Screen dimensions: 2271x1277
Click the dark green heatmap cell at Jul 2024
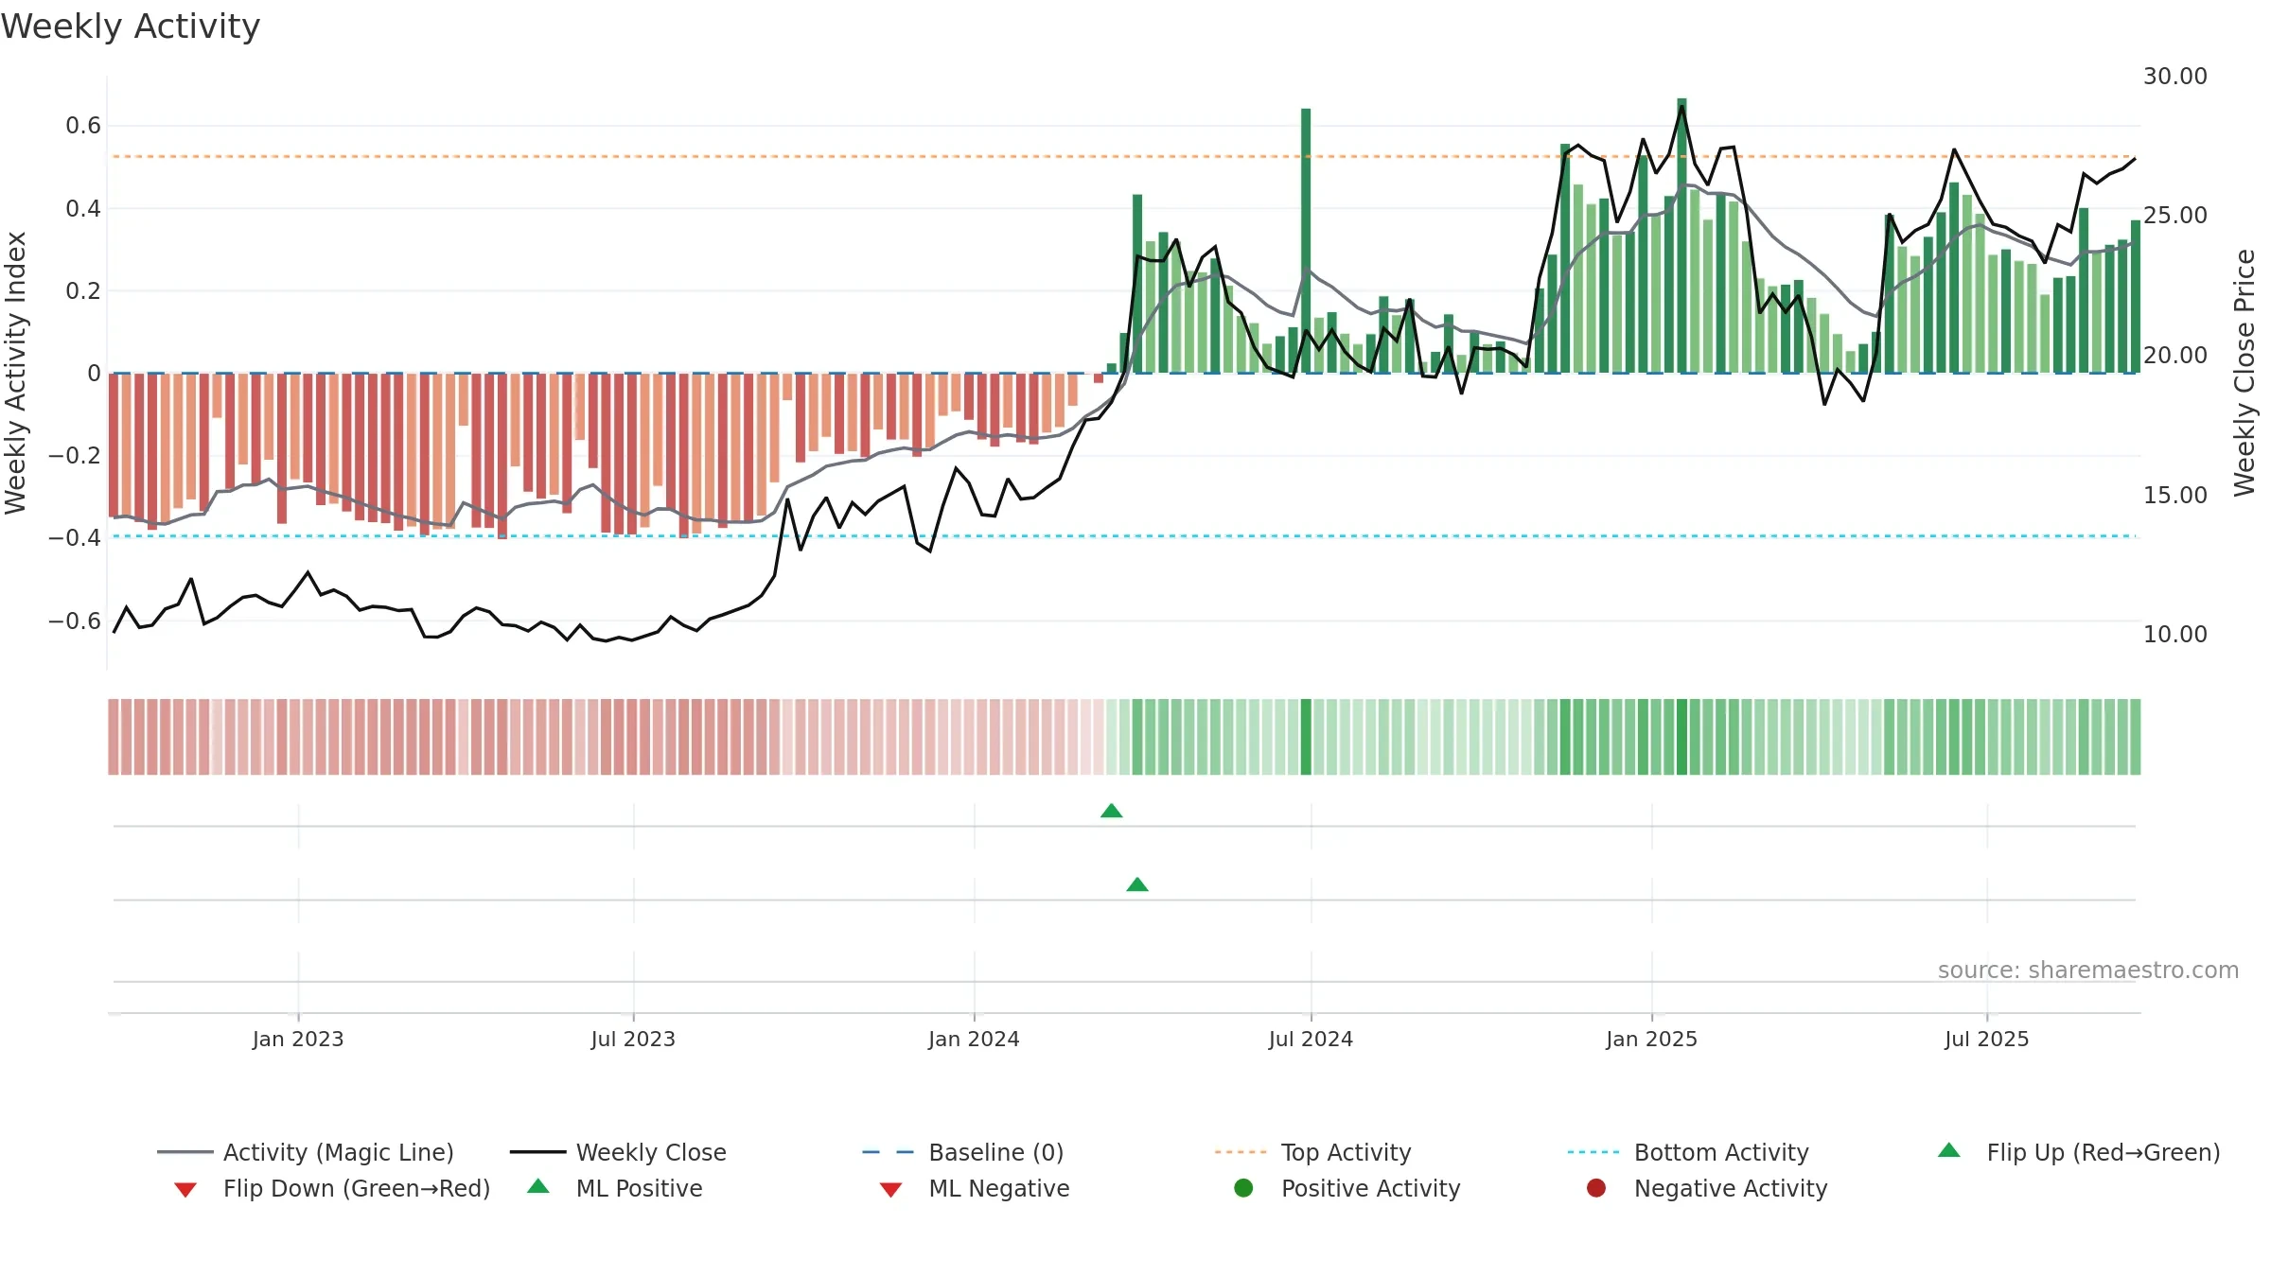click(x=1306, y=737)
